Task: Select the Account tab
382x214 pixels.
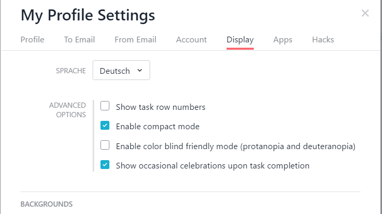Action: [192, 40]
